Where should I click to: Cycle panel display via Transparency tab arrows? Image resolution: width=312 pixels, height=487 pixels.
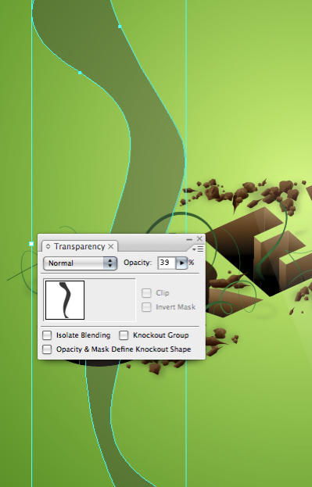pos(48,246)
